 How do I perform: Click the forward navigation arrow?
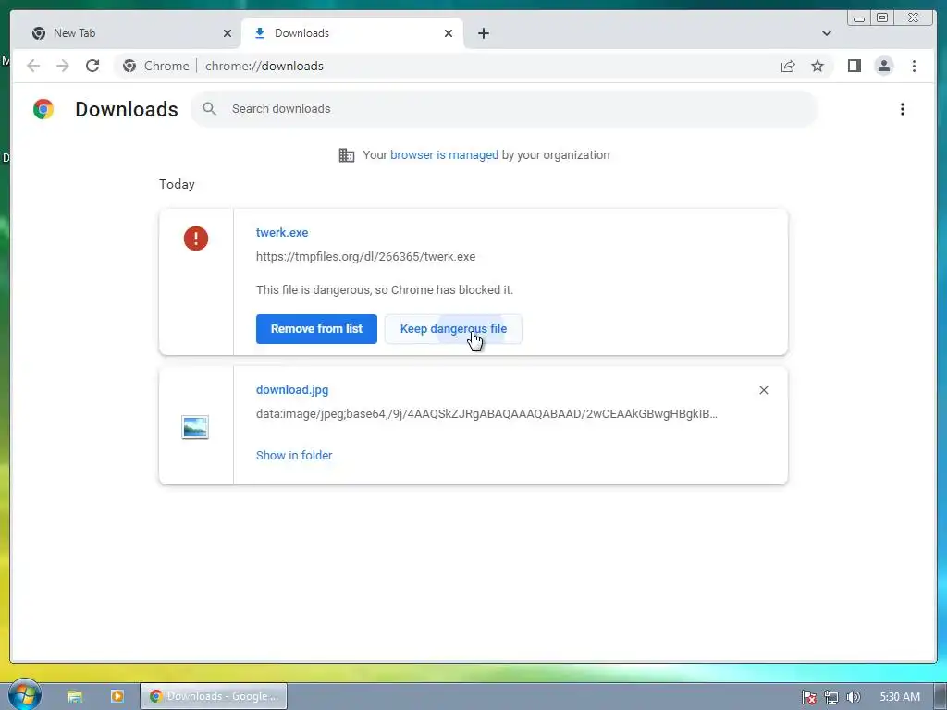coord(63,66)
